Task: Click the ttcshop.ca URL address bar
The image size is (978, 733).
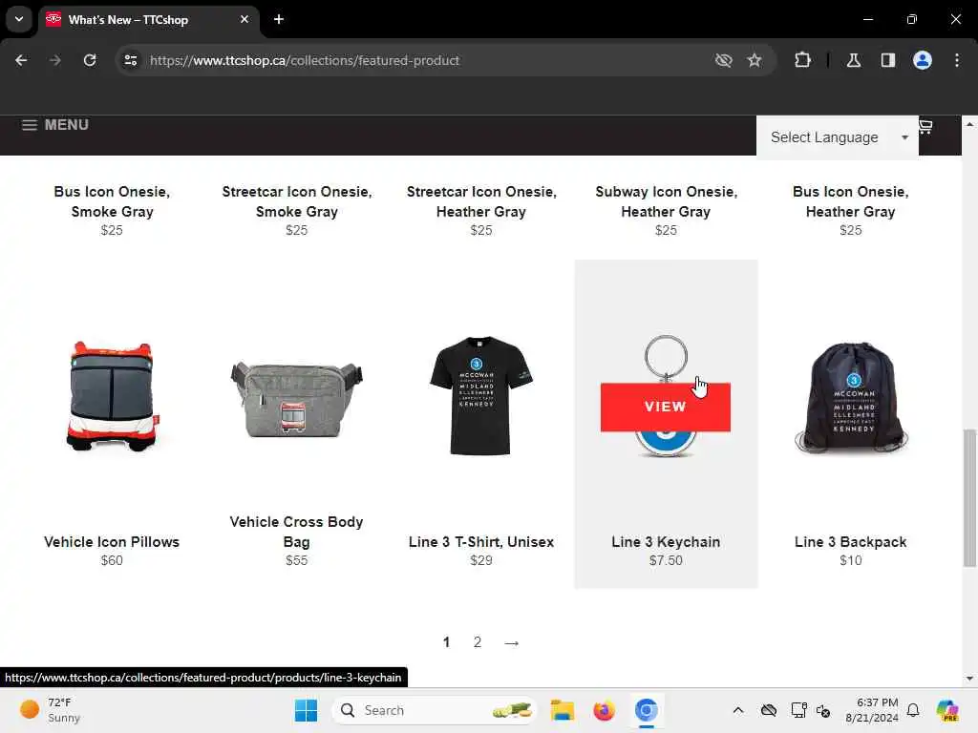Action: [x=305, y=60]
